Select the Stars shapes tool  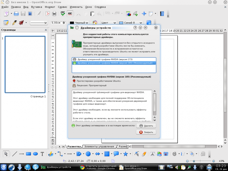point(125,154)
